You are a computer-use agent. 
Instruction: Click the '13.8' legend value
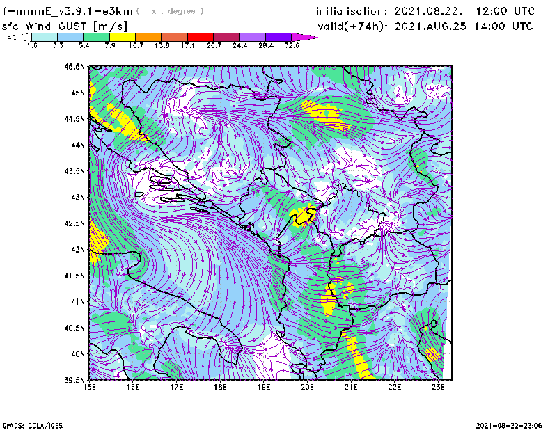click(162, 45)
